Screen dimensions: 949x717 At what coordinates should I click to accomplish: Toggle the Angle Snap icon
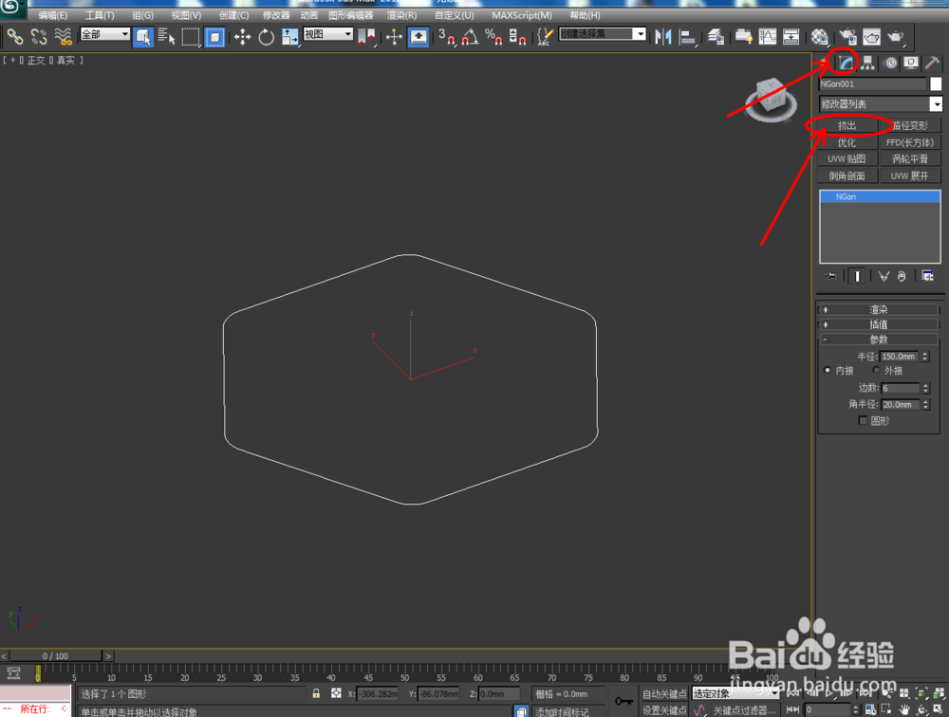471,37
